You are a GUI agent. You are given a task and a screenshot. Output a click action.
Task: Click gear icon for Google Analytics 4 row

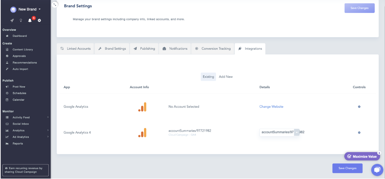click(359, 133)
